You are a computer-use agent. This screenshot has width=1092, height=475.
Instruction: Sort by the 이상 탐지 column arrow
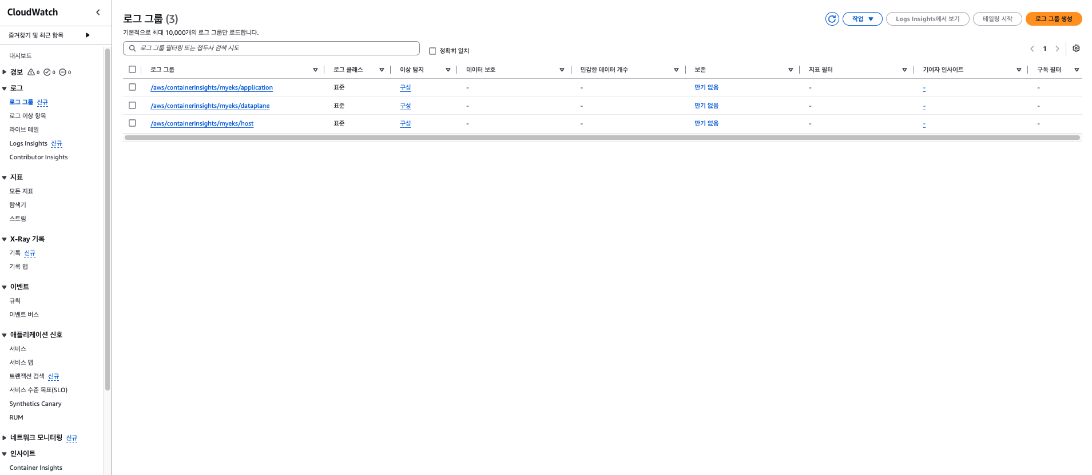tap(448, 70)
